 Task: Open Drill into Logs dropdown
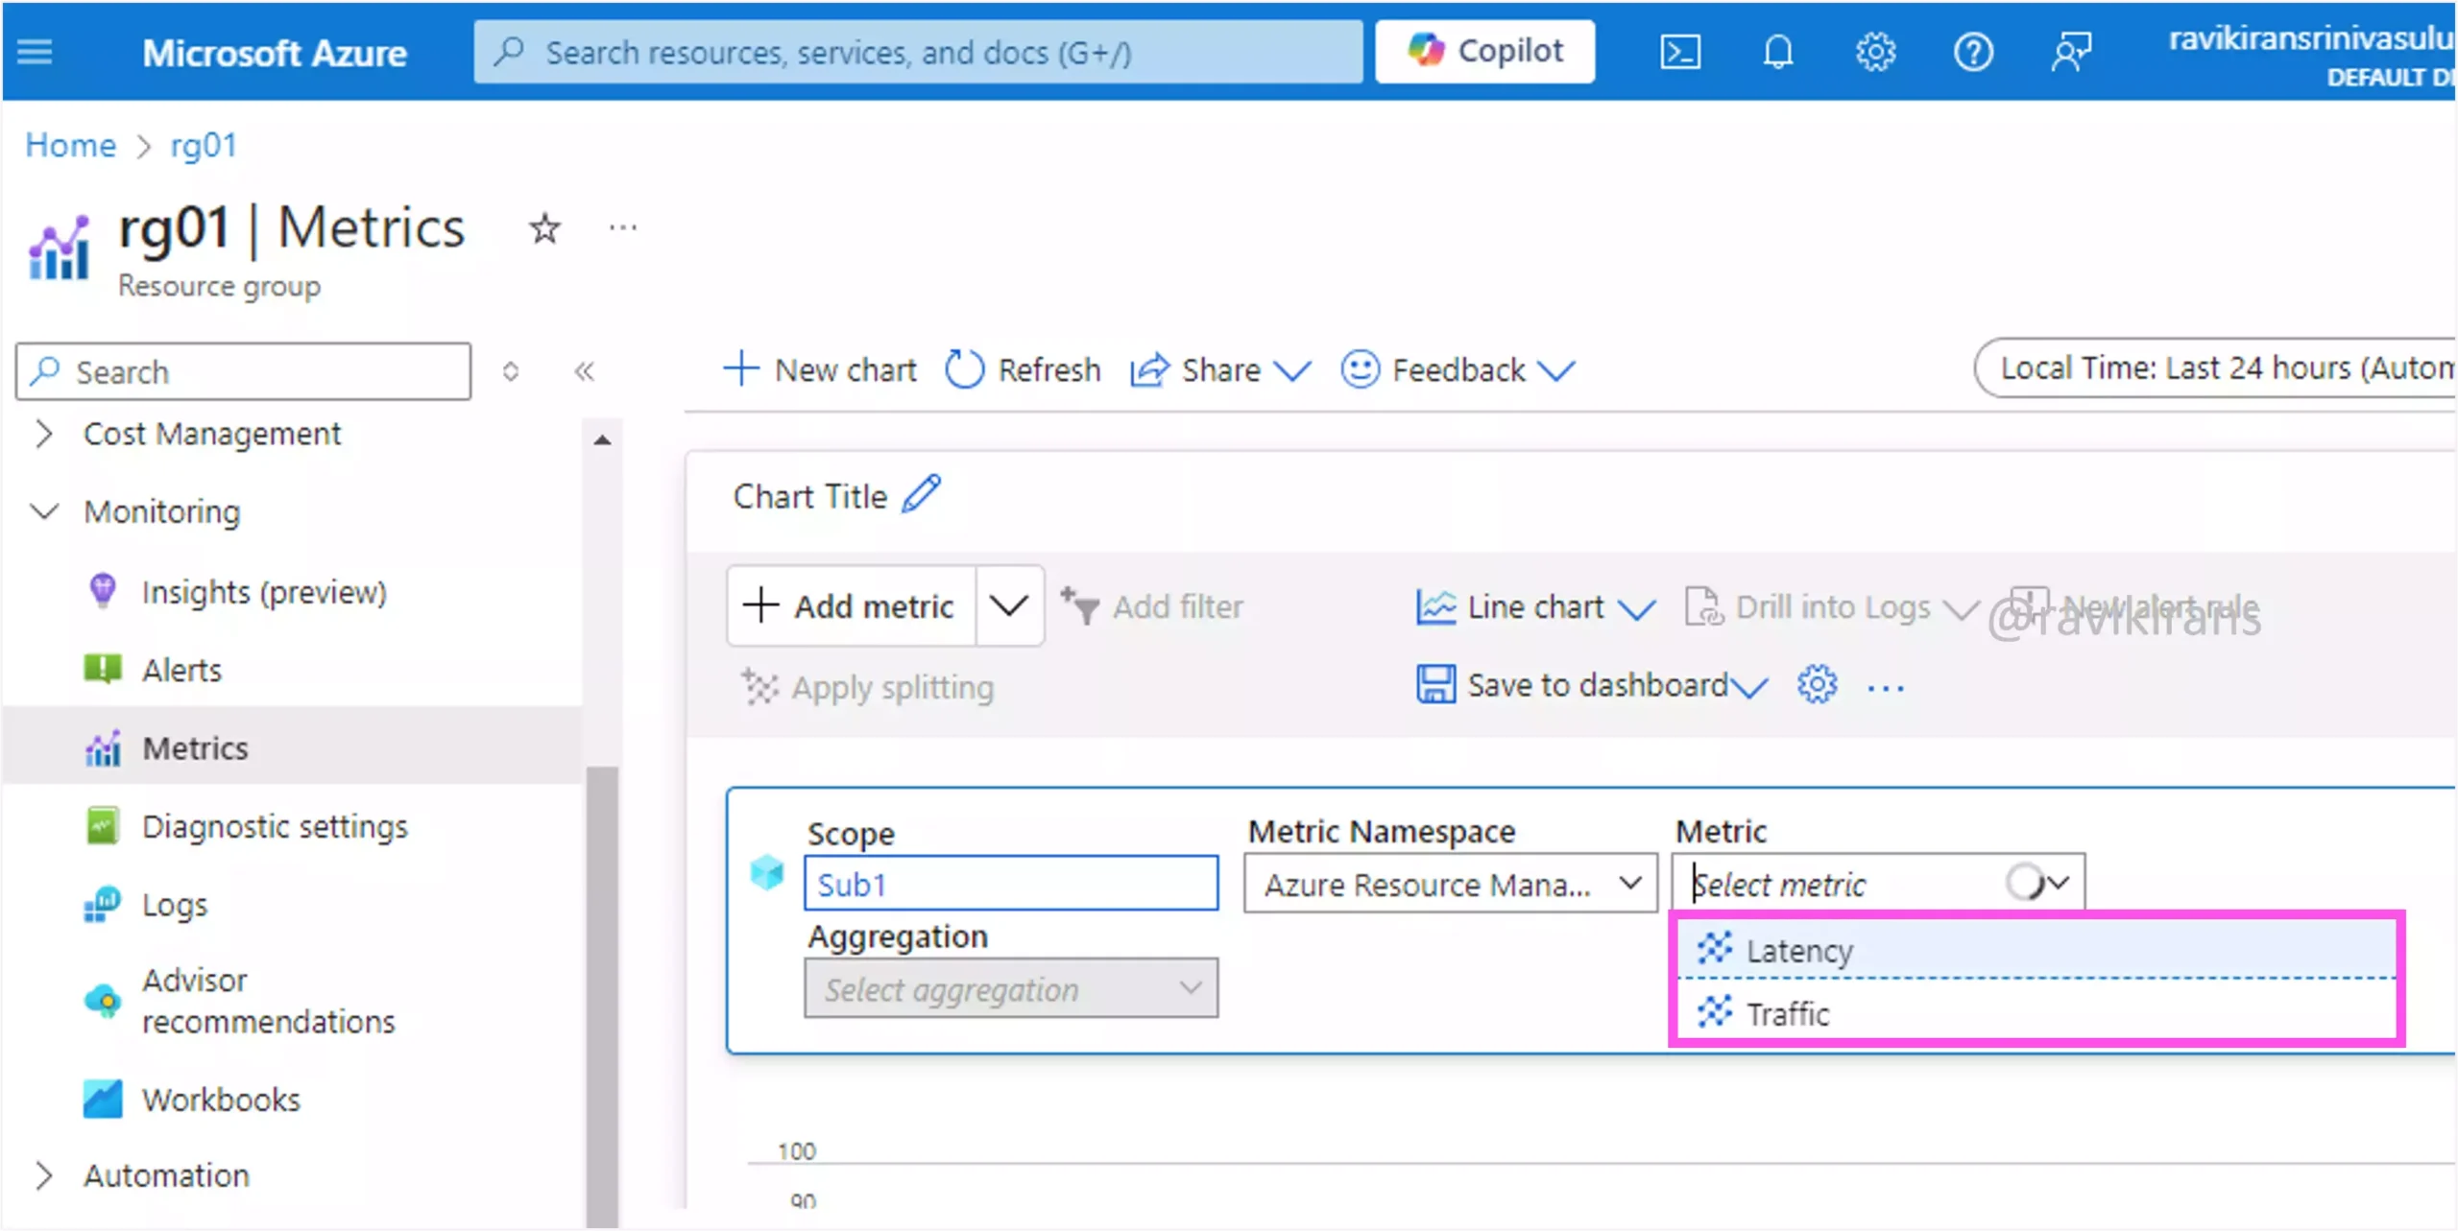click(1833, 607)
